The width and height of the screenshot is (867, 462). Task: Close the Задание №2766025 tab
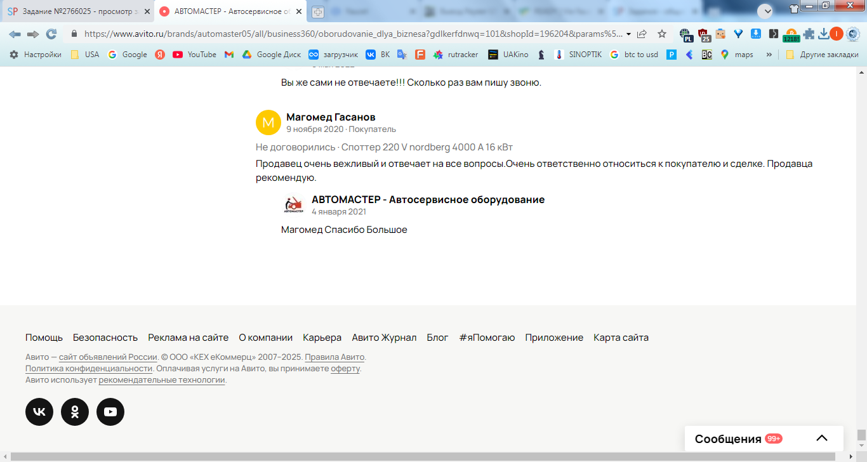pos(147,11)
